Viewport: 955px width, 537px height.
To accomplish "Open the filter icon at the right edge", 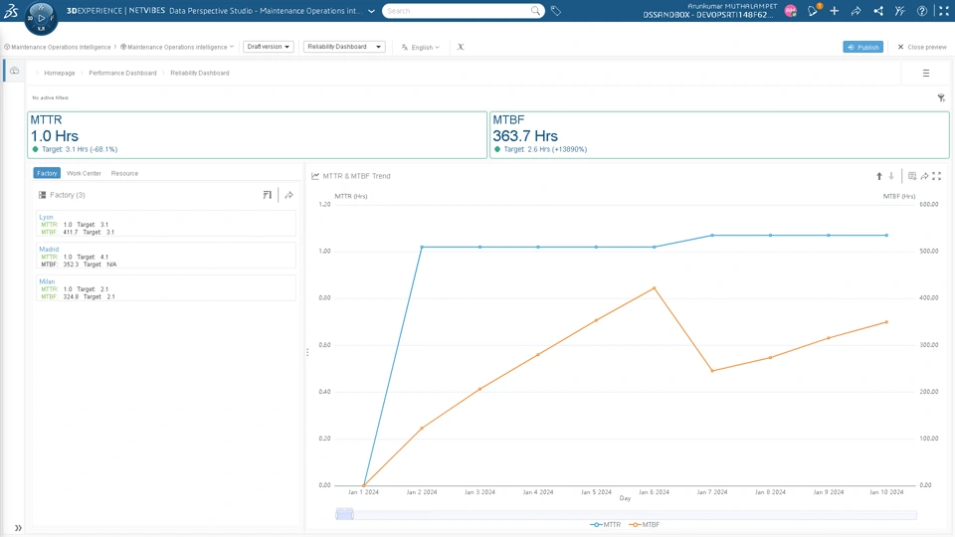I will (x=941, y=97).
